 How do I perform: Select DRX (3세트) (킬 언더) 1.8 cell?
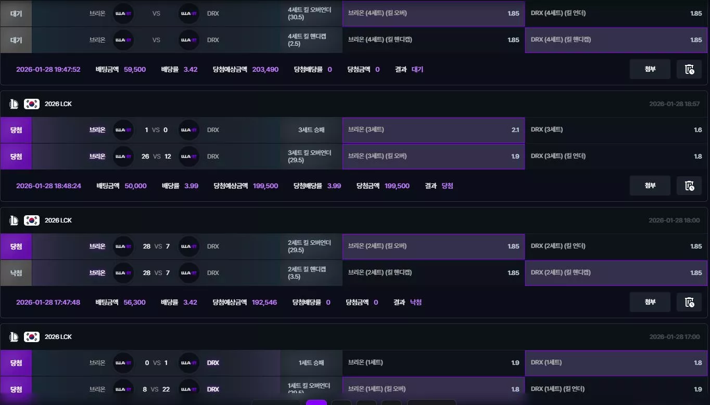(x=617, y=156)
